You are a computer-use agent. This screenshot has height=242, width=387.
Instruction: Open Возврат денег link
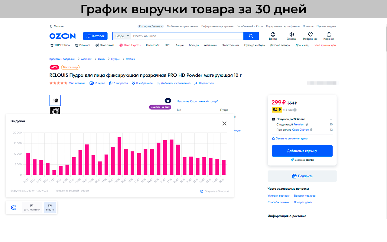303,202
